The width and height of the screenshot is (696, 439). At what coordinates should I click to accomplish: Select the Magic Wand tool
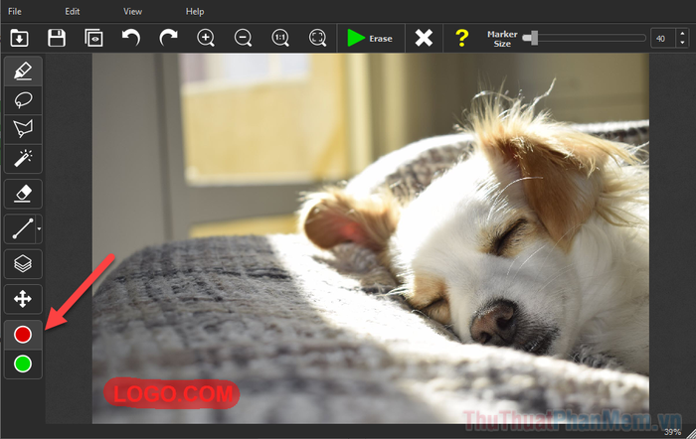(23, 158)
